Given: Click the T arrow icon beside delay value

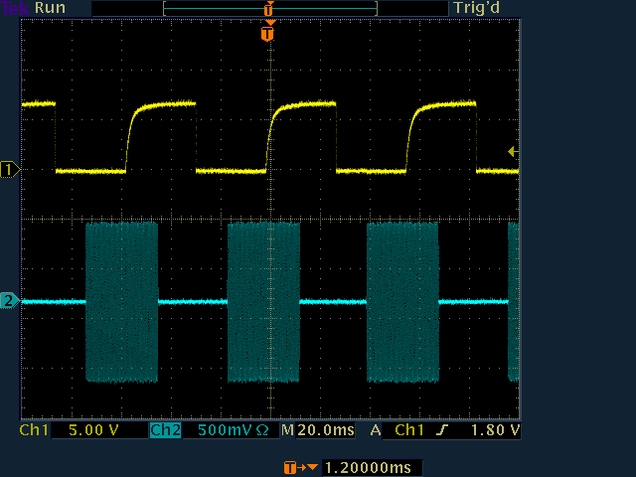Looking at the screenshot, I should 300,468.
